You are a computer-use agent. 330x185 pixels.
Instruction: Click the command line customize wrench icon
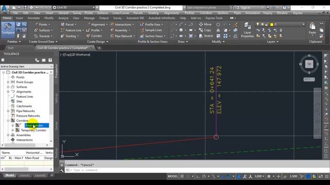point(62,170)
